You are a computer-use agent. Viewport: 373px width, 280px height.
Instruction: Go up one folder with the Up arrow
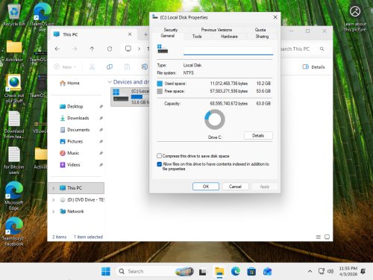tap(92, 49)
